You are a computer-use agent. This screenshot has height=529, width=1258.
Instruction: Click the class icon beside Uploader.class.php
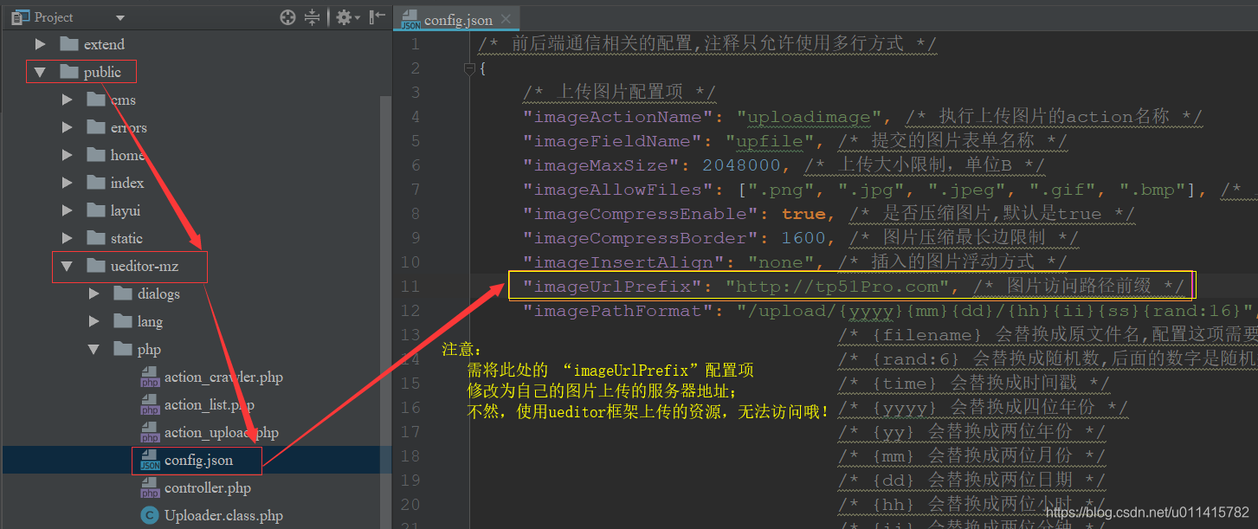(x=148, y=515)
